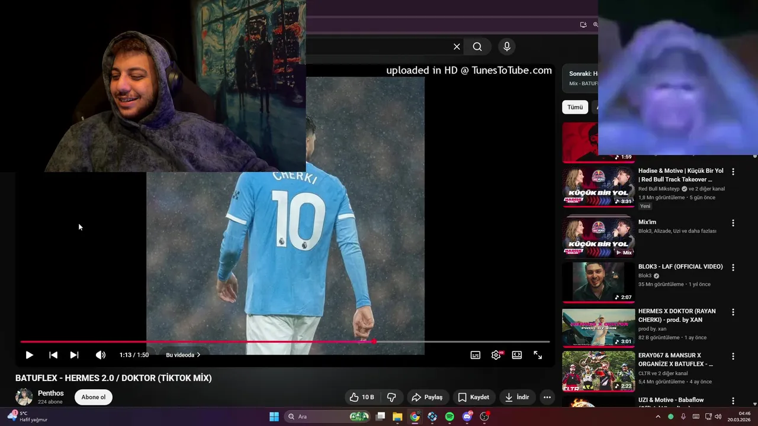Image resolution: width=758 pixels, height=426 pixels.
Task: Open clock and date 04:46
Action: [x=740, y=417]
